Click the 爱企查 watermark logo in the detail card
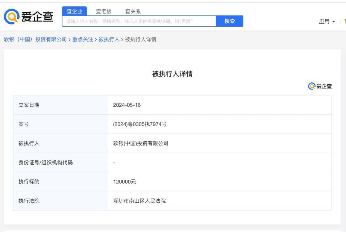This screenshot has width=346, height=232. (320, 86)
